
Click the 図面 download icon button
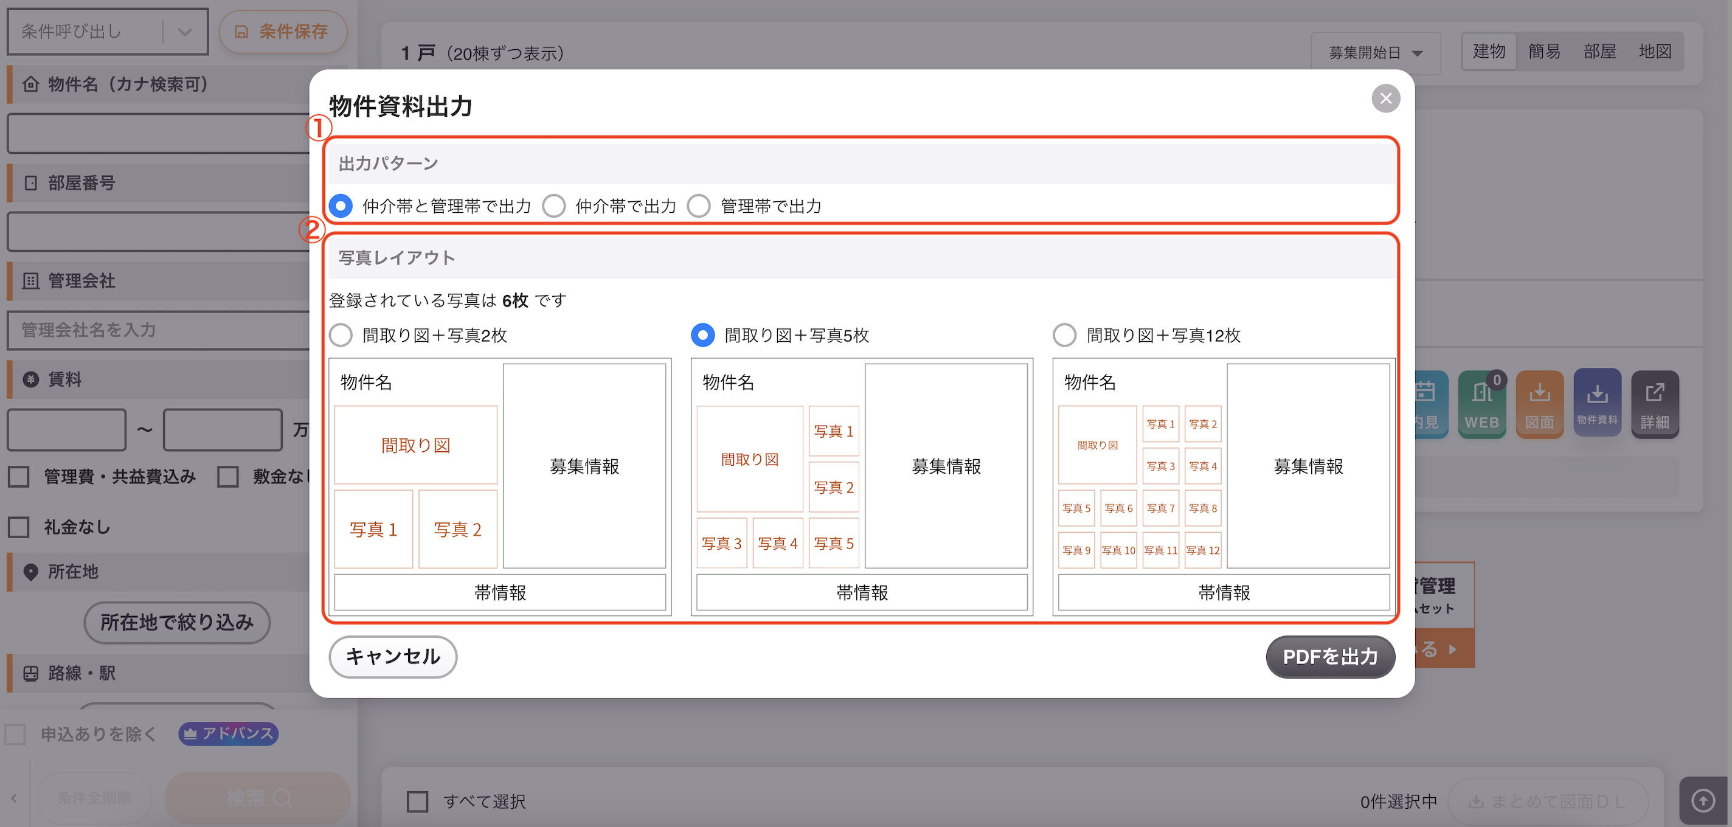click(x=1539, y=404)
